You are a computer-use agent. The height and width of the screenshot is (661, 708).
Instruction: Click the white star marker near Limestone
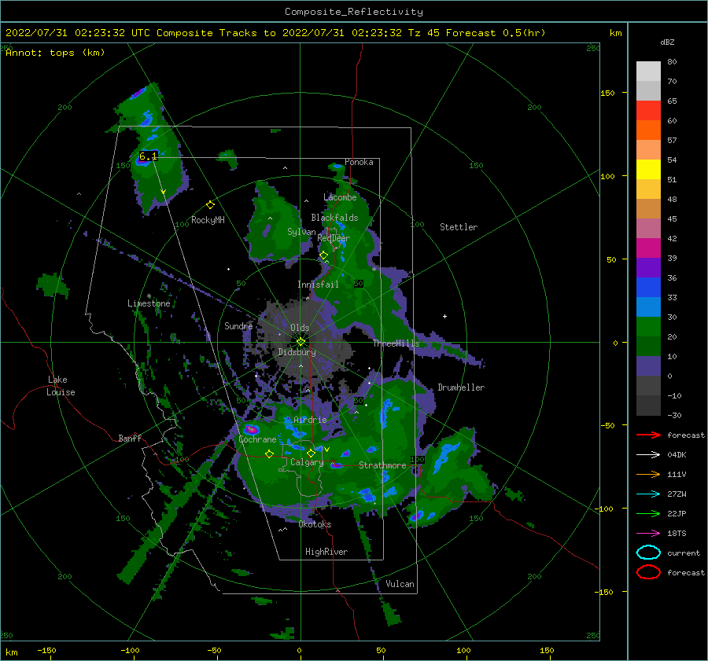(149, 296)
